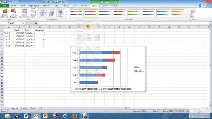212x119 pixels.
Task: Expand the Chart Styles gallery
Action: pyautogui.click(x=186, y=16)
